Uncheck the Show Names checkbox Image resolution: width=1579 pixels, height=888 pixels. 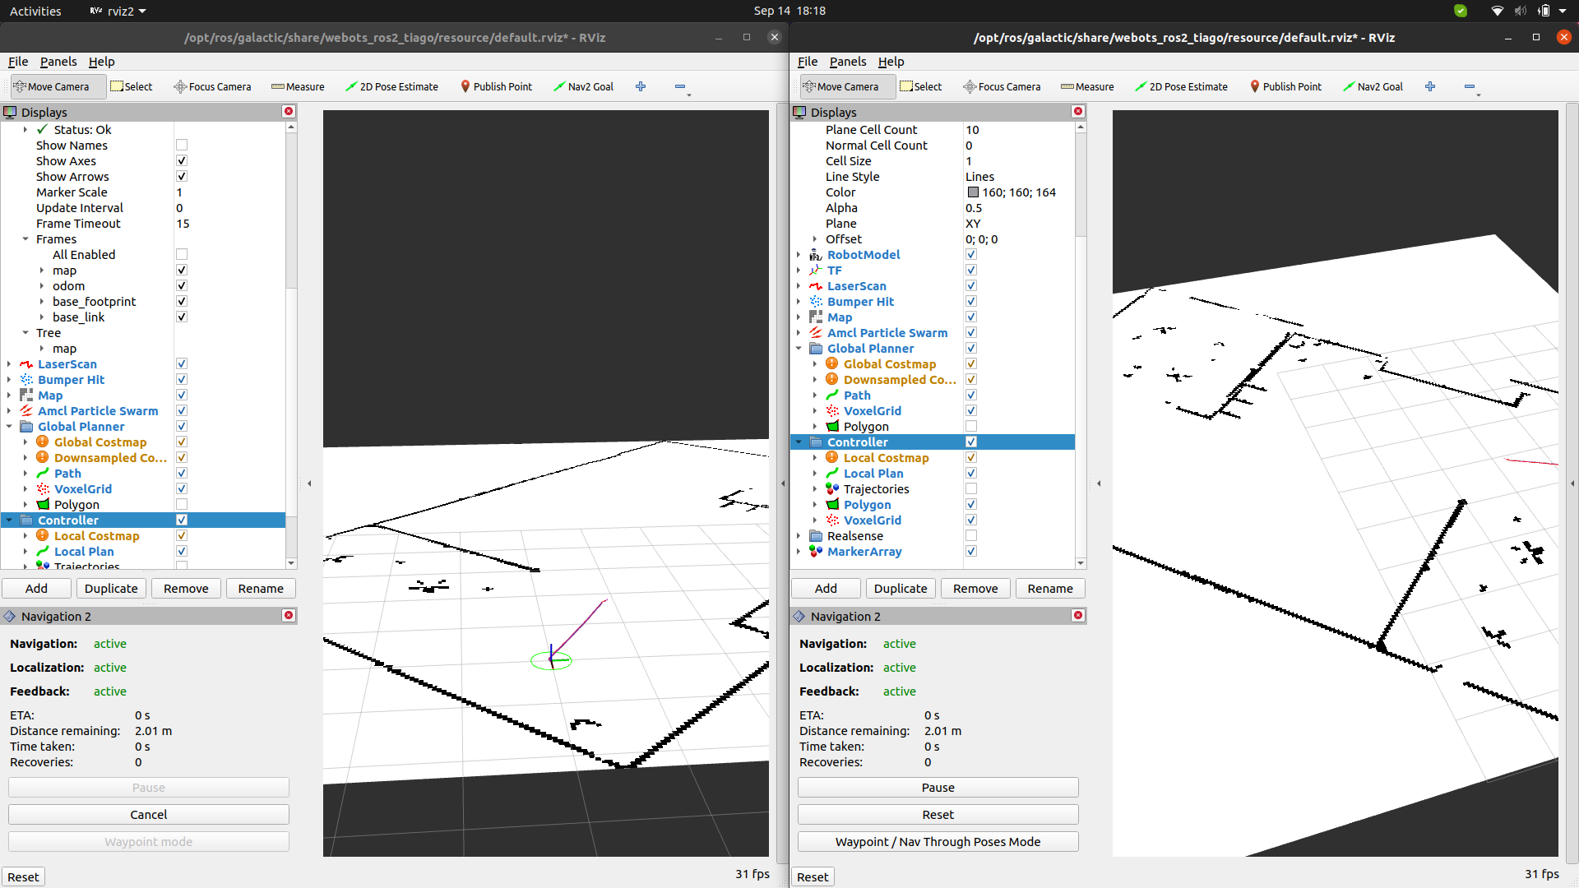[x=182, y=145]
